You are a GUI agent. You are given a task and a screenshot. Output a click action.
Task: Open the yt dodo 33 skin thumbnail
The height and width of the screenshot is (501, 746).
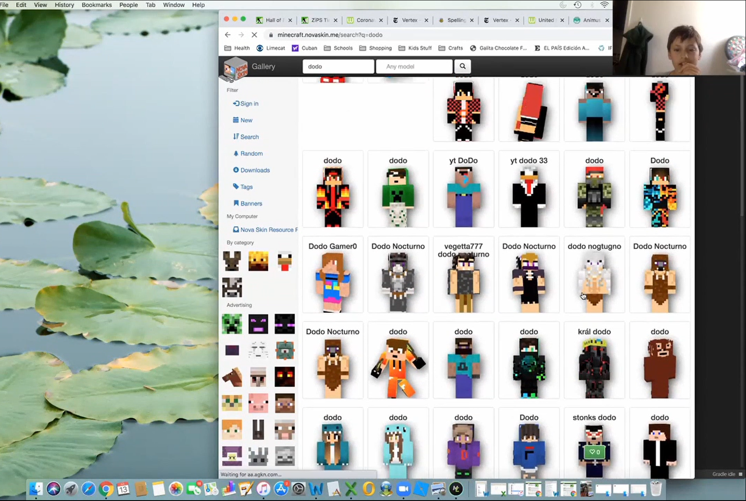point(529,189)
